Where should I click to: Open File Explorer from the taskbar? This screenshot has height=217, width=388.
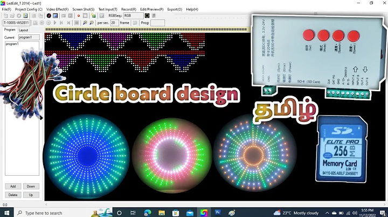162,213
